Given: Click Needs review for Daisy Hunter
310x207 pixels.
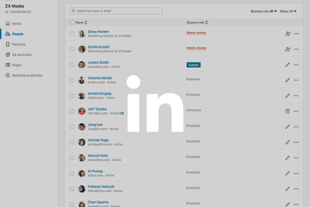Looking at the screenshot, I should (196, 33).
